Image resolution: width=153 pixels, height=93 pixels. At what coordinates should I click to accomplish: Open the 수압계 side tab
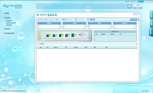point(151,23)
